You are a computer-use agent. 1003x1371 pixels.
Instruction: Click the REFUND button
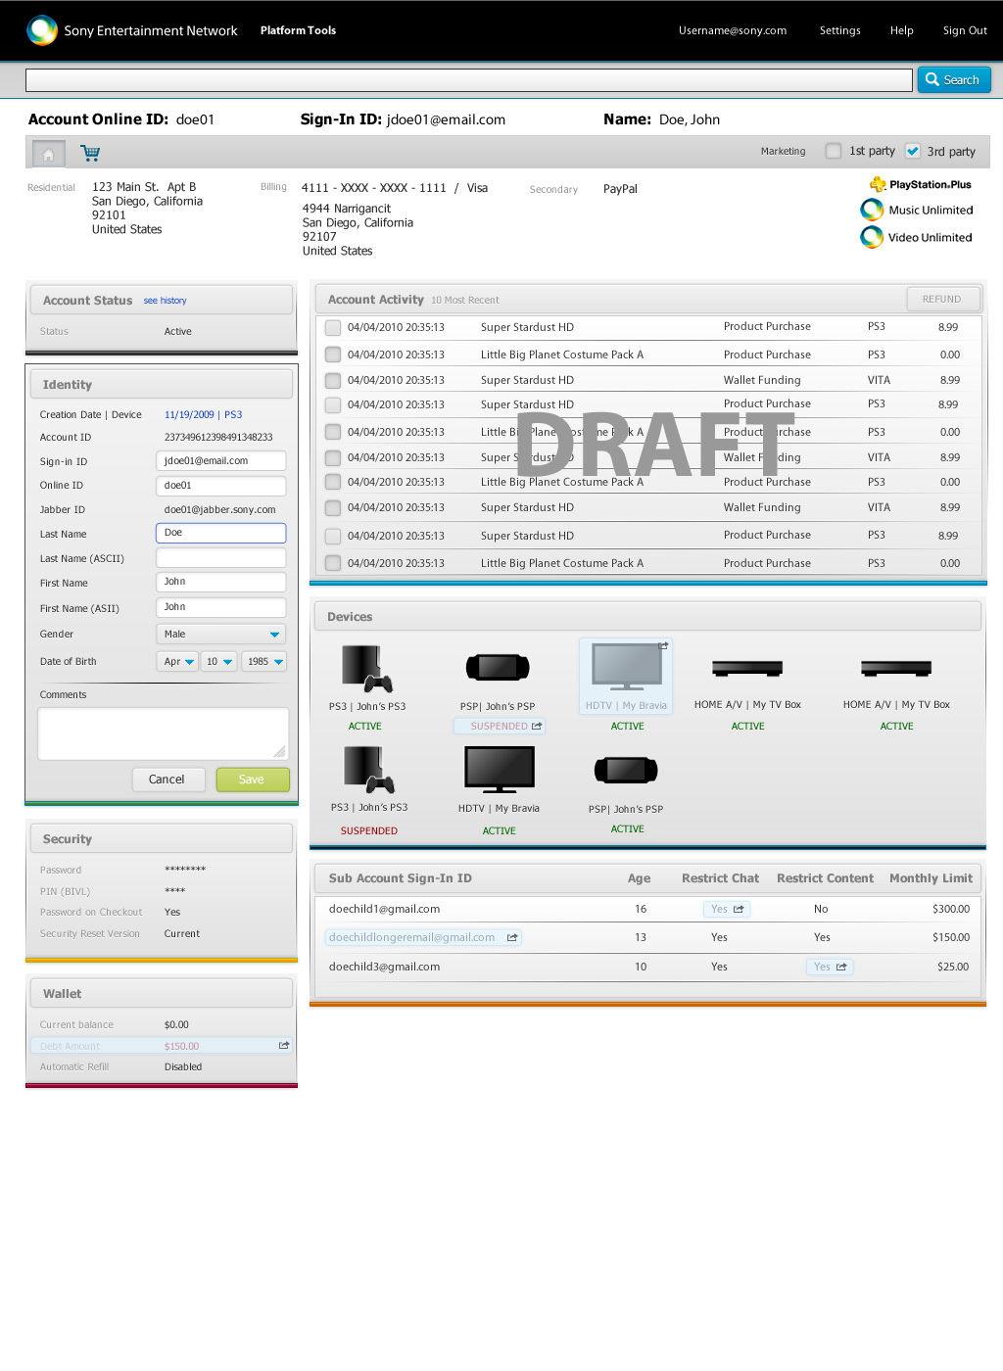click(x=941, y=300)
